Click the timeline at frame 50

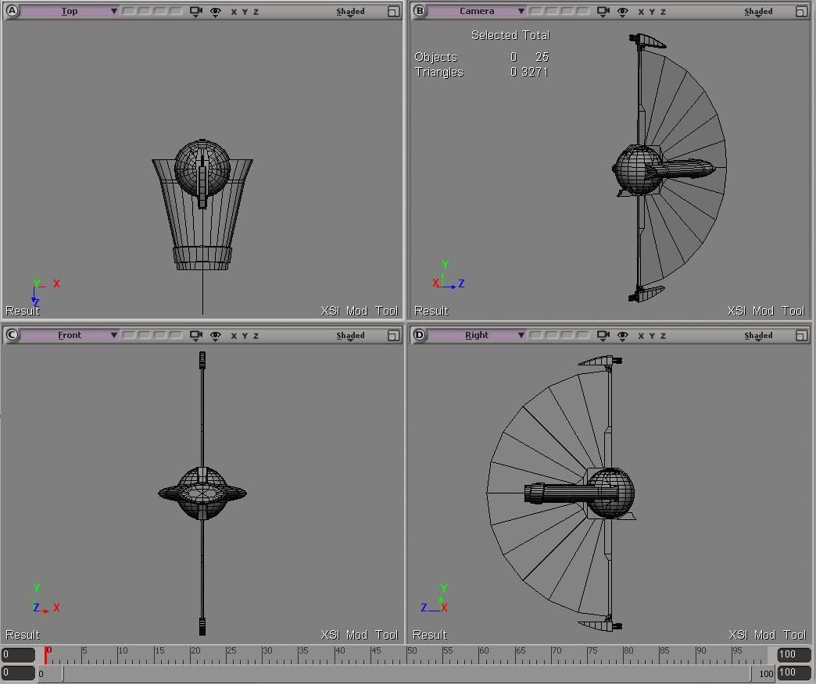[407, 655]
